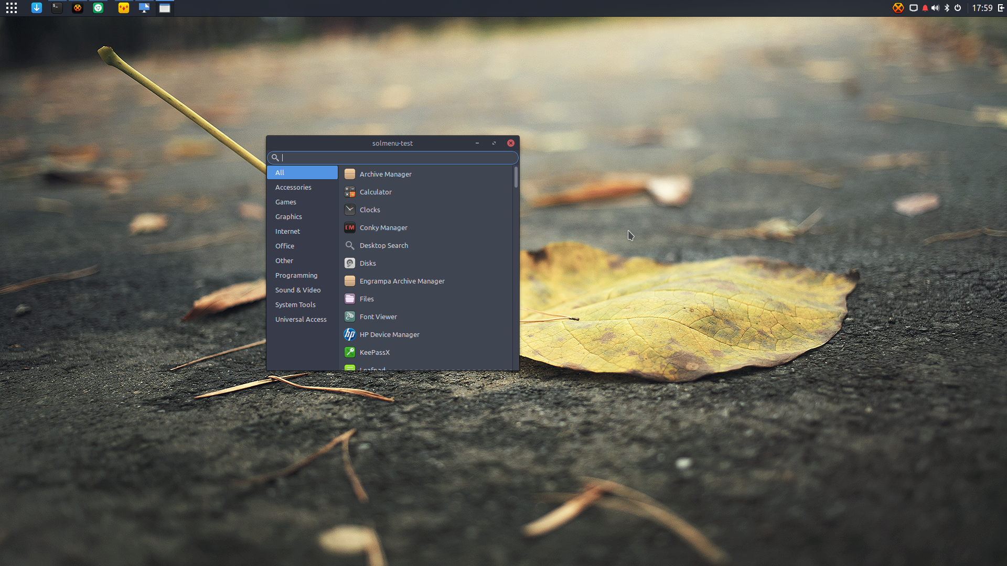This screenshot has height=566, width=1007.
Task: Open the applications grid icon in panel
Action: pos(12,8)
